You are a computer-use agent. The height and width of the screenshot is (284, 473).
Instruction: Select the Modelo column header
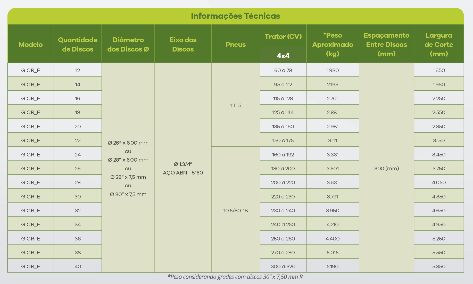point(31,45)
